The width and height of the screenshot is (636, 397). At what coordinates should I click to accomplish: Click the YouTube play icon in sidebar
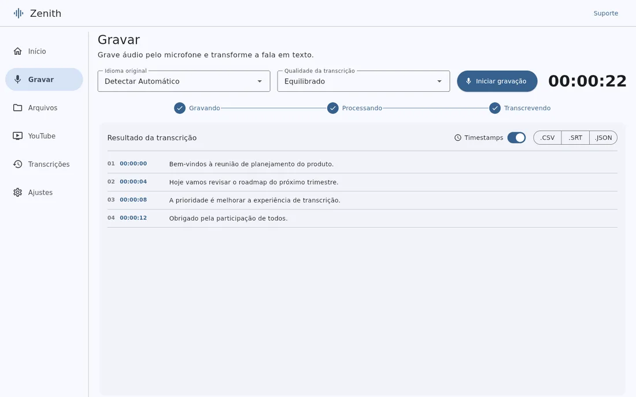pyautogui.click(x=17, y=136)
